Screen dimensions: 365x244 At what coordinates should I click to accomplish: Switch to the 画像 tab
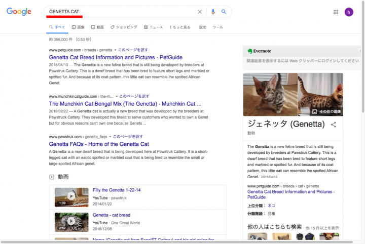point(78,27)
